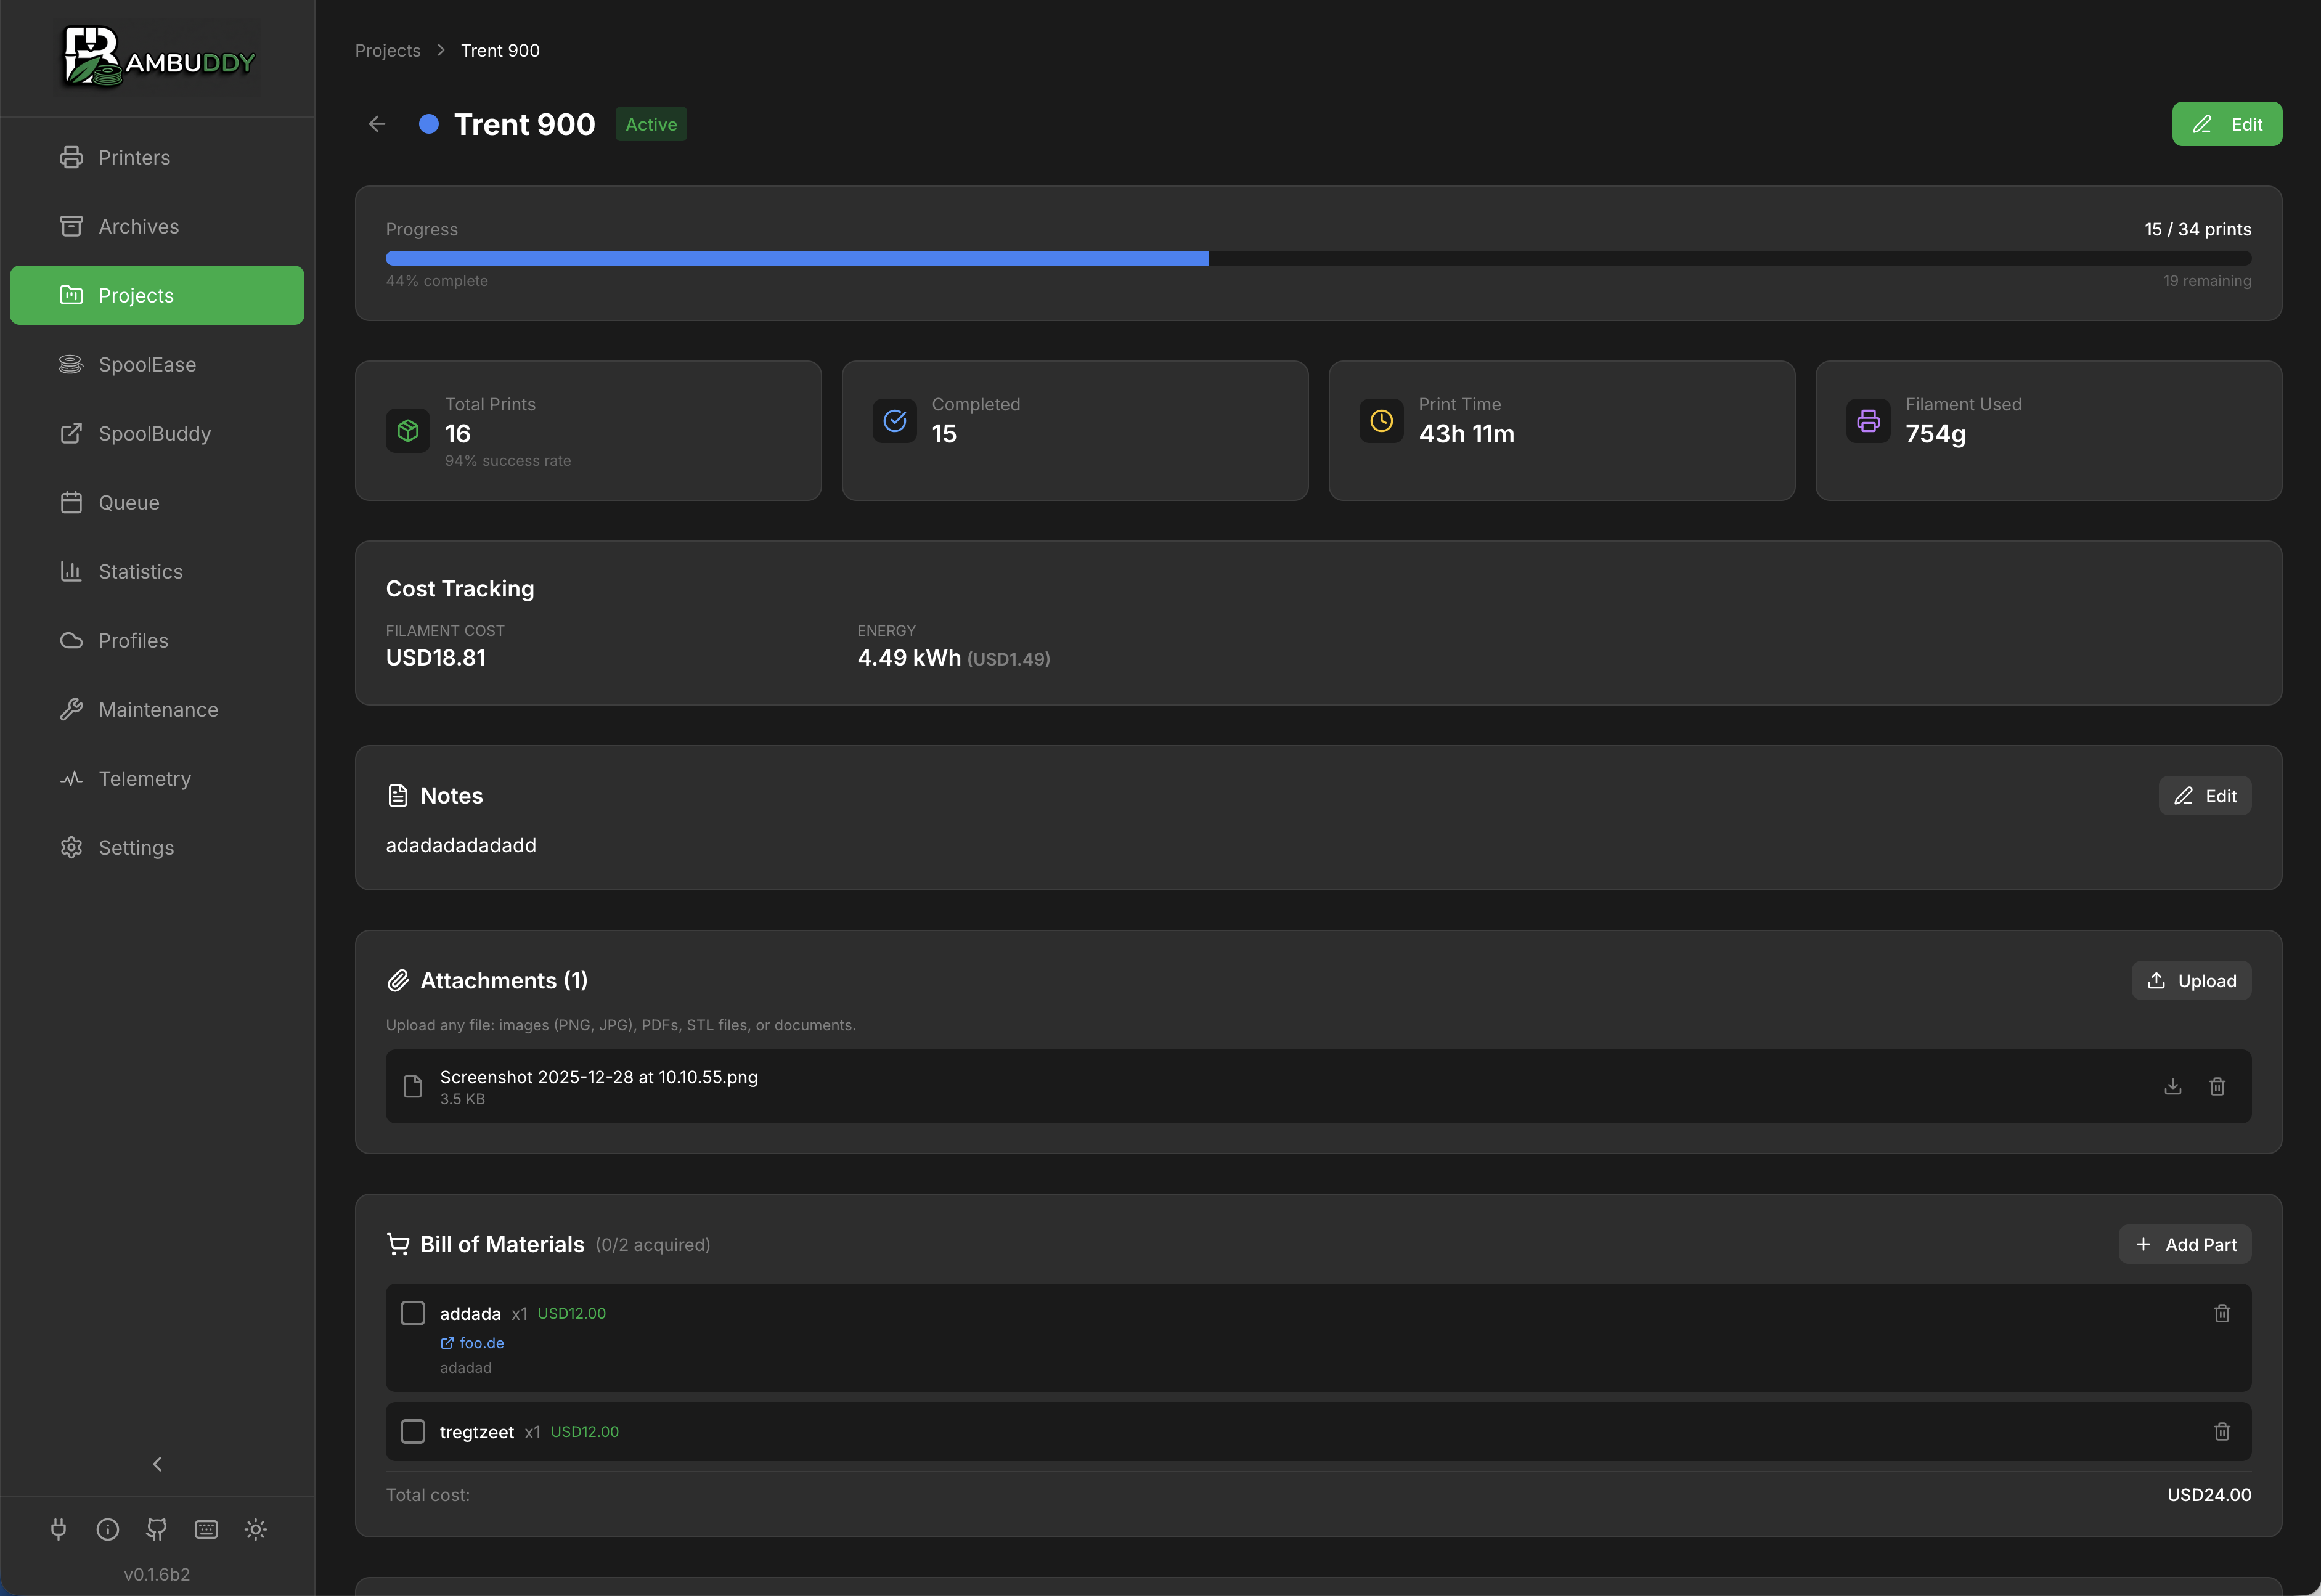Check the addada part checkbox
Screen dimensions: 2321x1596
click(x=413, y=1313)
